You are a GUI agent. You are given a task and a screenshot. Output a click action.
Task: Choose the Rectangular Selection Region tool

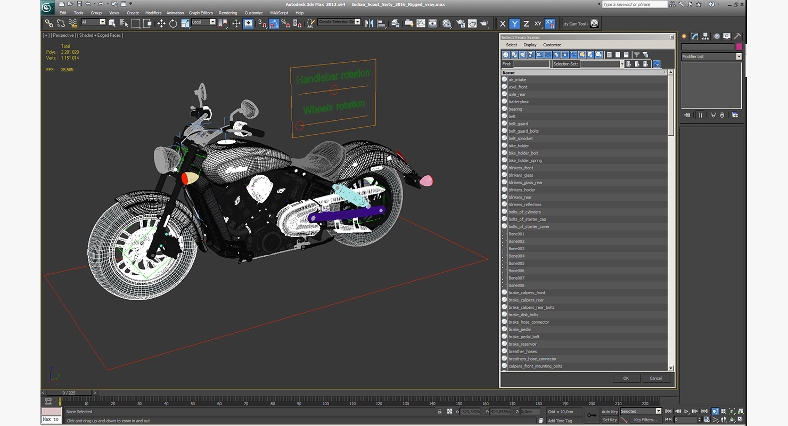136,23
